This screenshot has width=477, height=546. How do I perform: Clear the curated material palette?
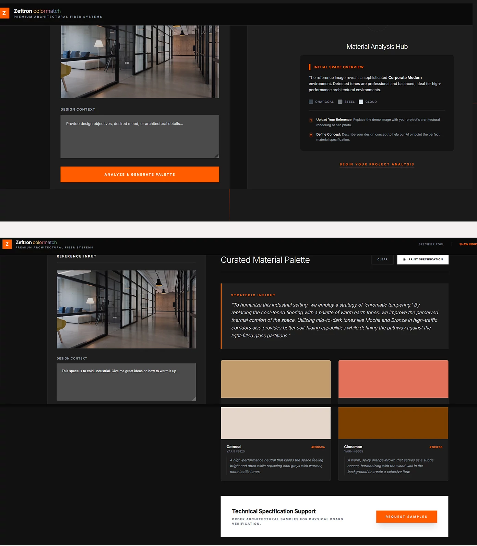[x=382, y=260]
